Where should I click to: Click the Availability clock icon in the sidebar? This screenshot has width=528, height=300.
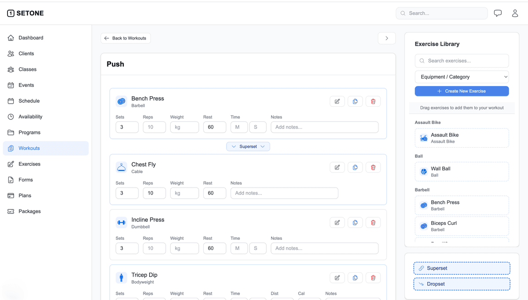coord(11,117)
